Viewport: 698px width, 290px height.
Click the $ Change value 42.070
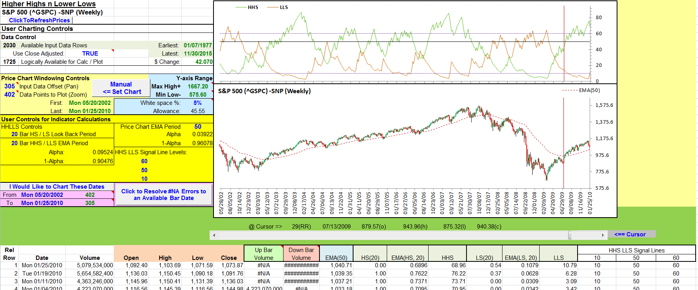tap(204, 62)
